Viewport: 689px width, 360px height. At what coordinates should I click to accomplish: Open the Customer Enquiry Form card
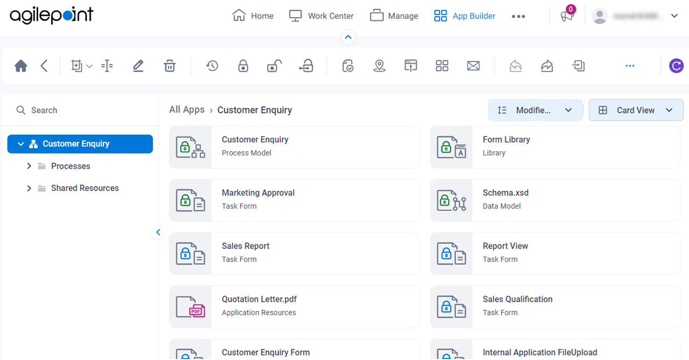point(294,349)
